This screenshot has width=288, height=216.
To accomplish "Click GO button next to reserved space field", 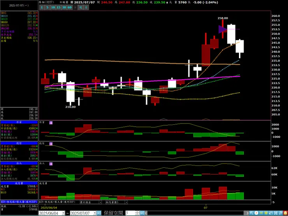I will (x=142, y=213).
